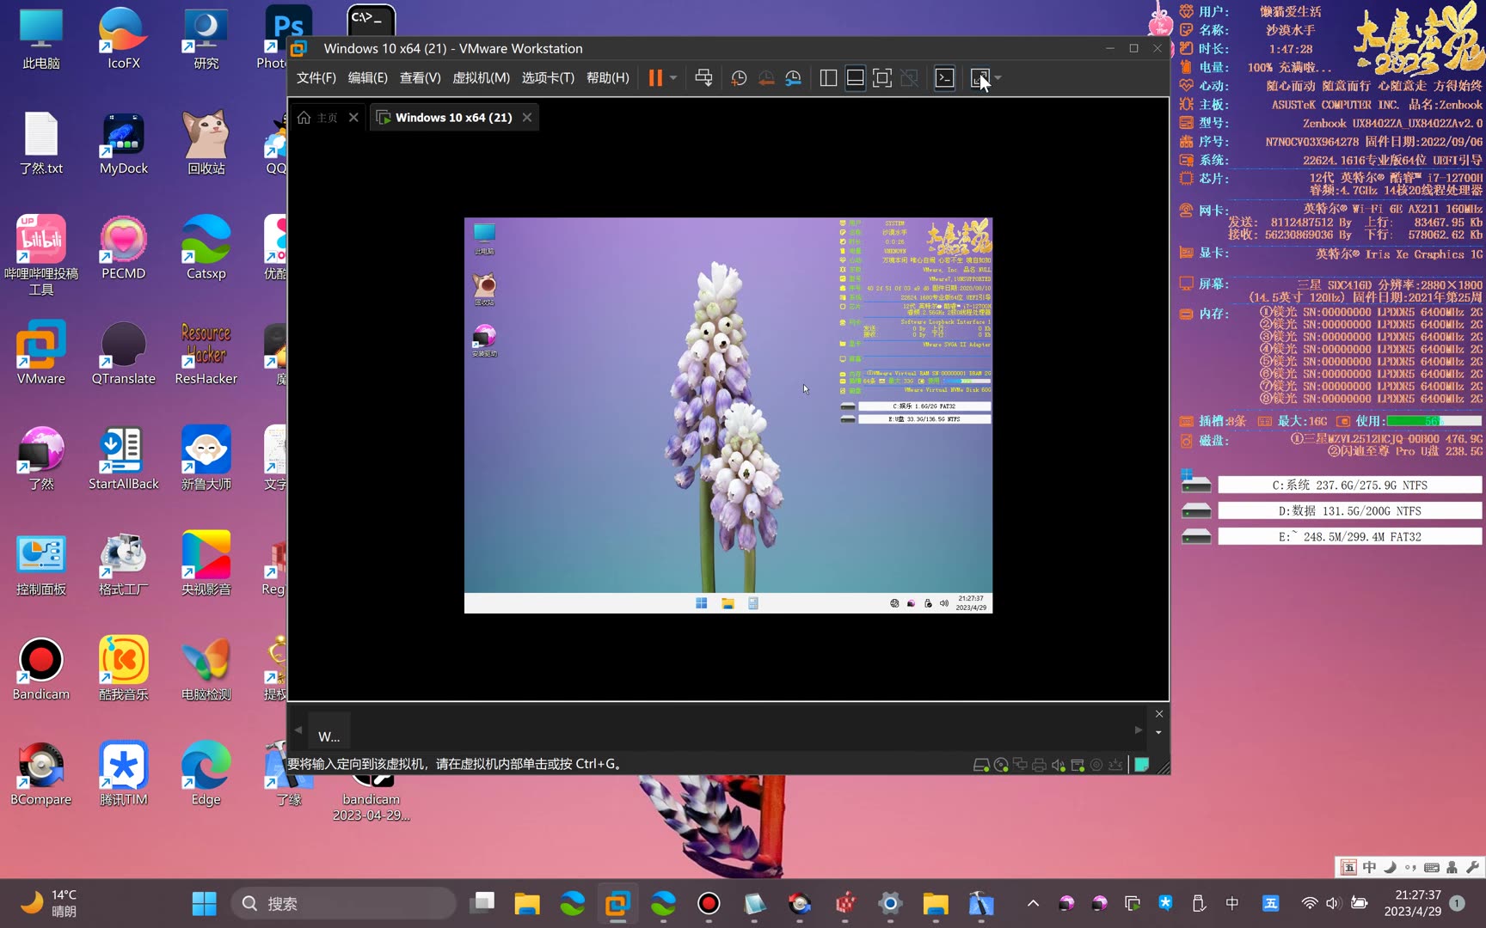Click the taskbar 搜索 search box

click(343, 903)
